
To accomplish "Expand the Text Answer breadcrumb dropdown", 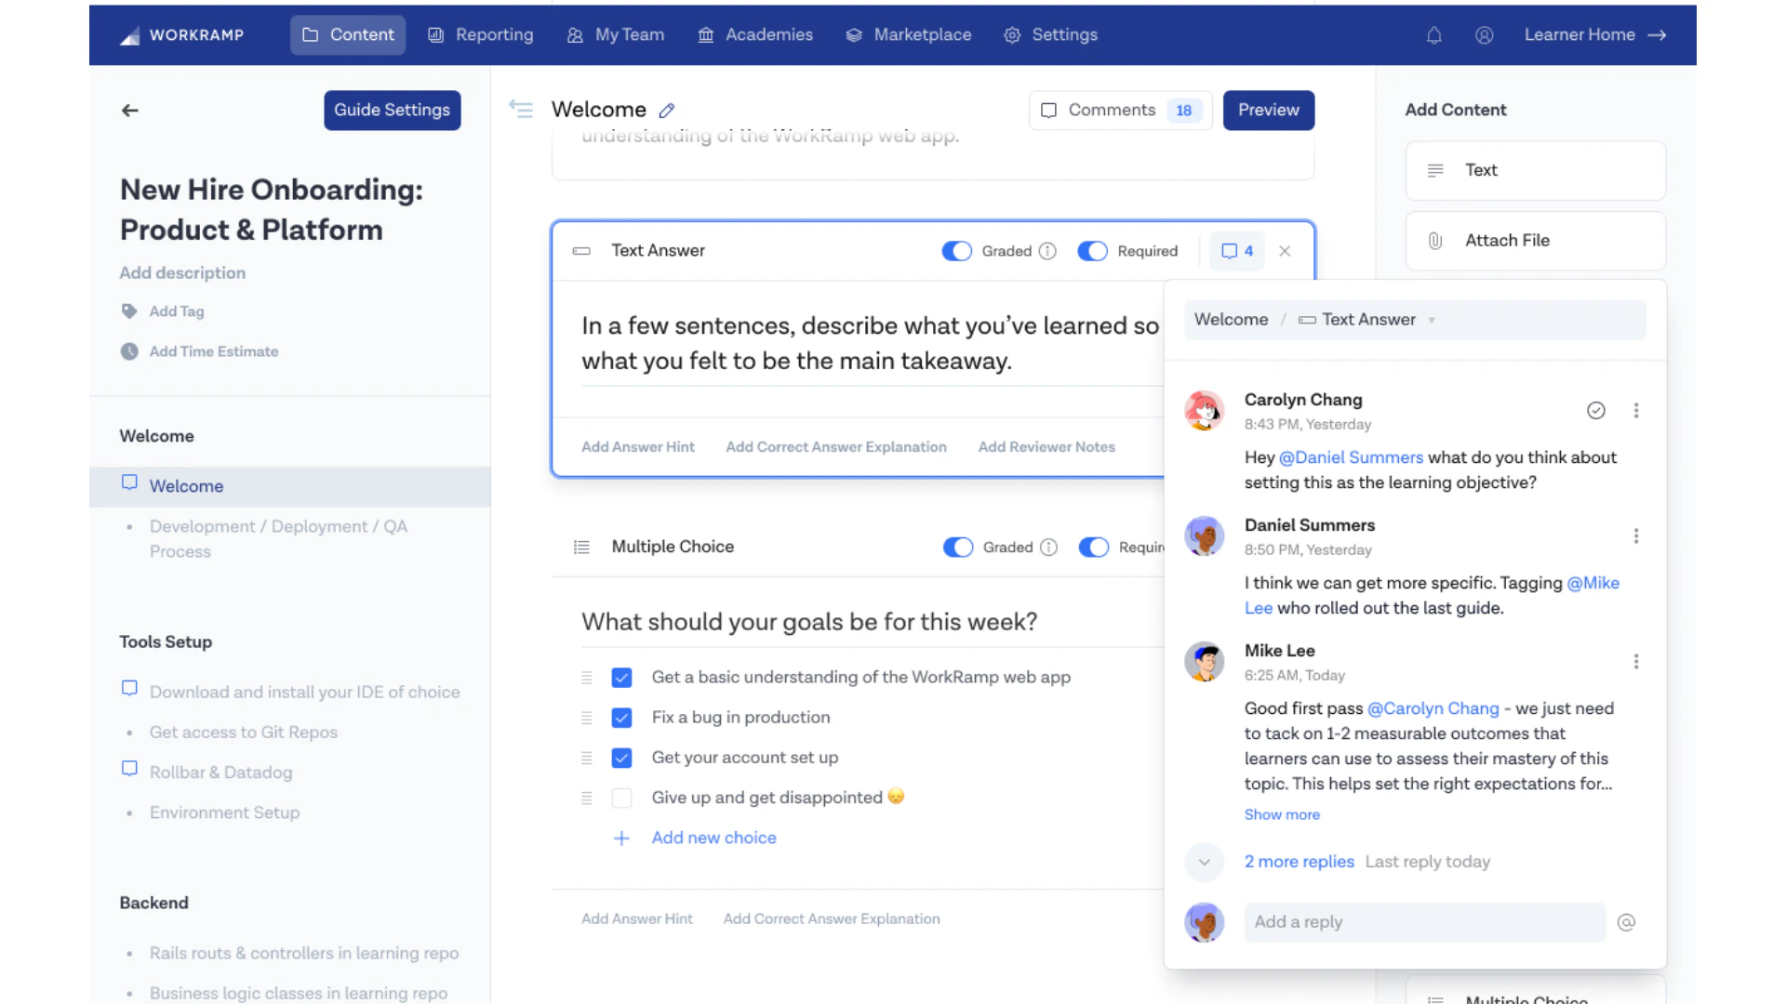I will coord(1432,320).
